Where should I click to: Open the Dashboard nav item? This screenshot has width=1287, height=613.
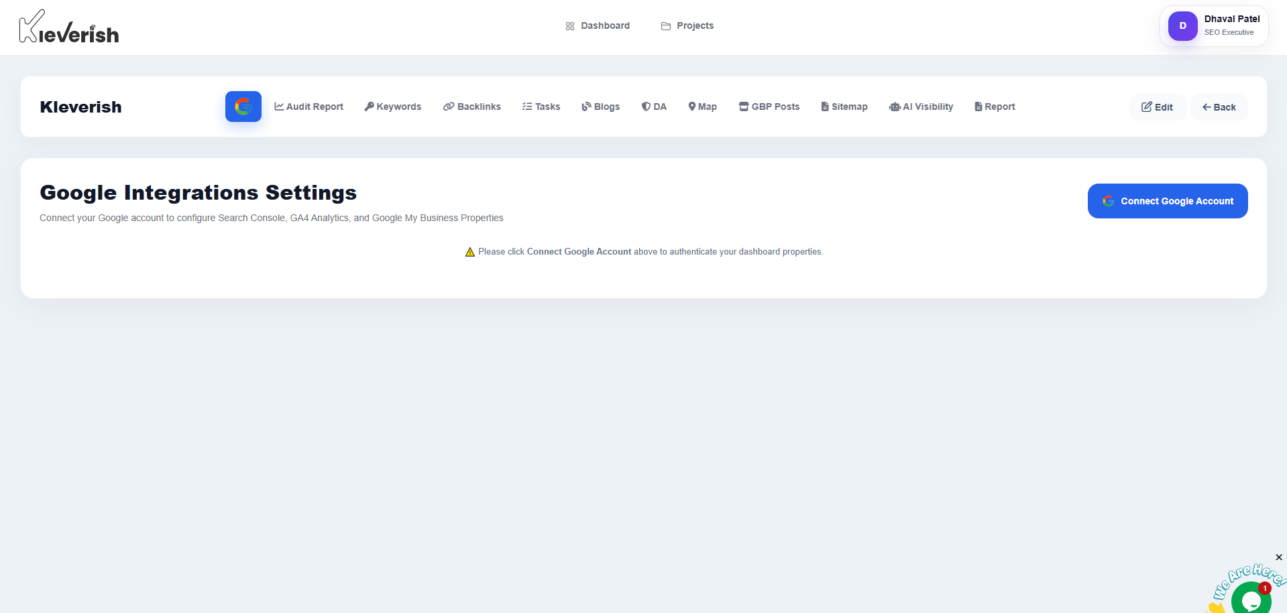(598, 26)
